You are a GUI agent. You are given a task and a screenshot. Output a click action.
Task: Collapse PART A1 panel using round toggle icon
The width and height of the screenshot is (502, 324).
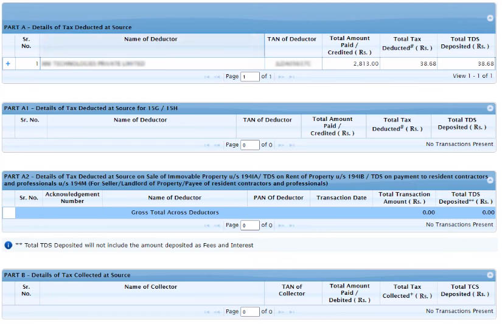pos(490,108)
